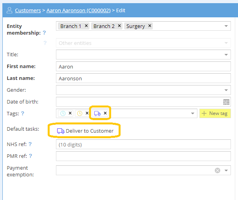Click into the NHS ref input field
This screenshot has width=238, height=200.
[143, 144]
